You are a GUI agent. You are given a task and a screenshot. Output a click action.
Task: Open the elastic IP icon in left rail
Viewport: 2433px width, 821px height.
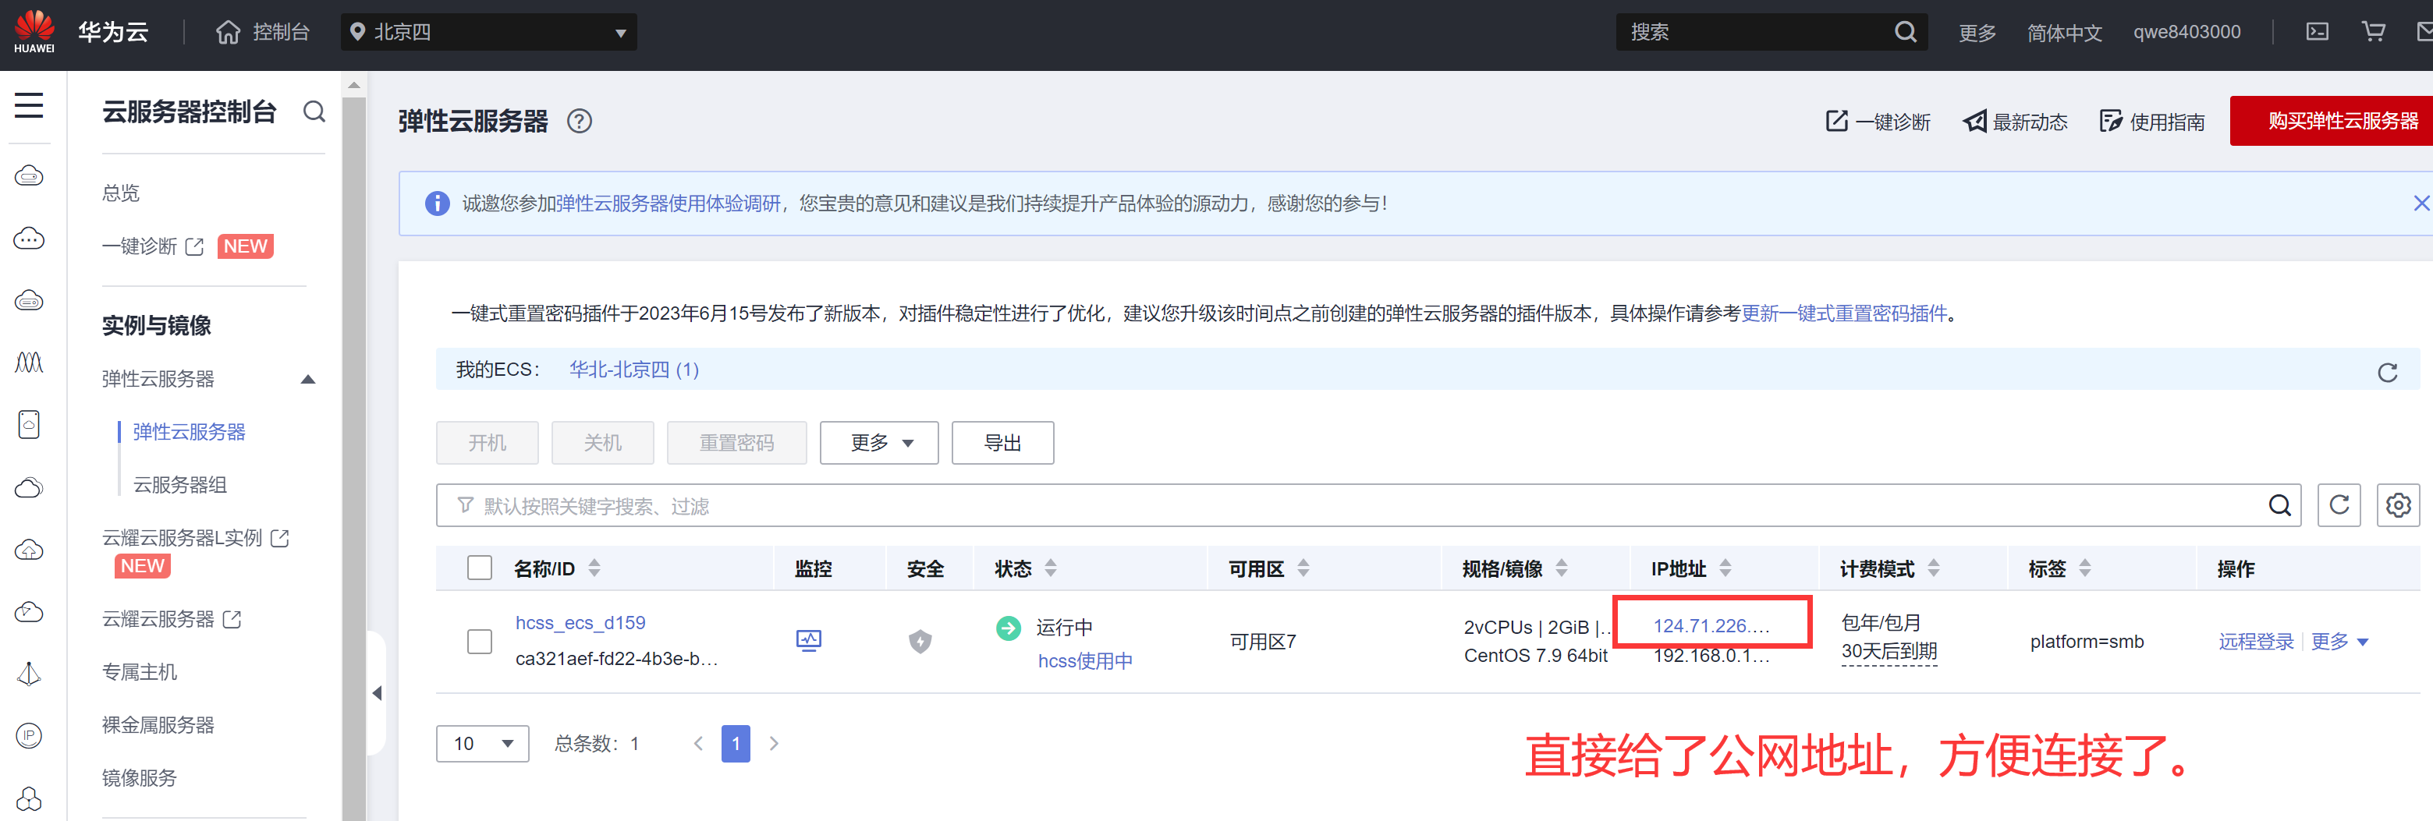(x=30, y=735)
